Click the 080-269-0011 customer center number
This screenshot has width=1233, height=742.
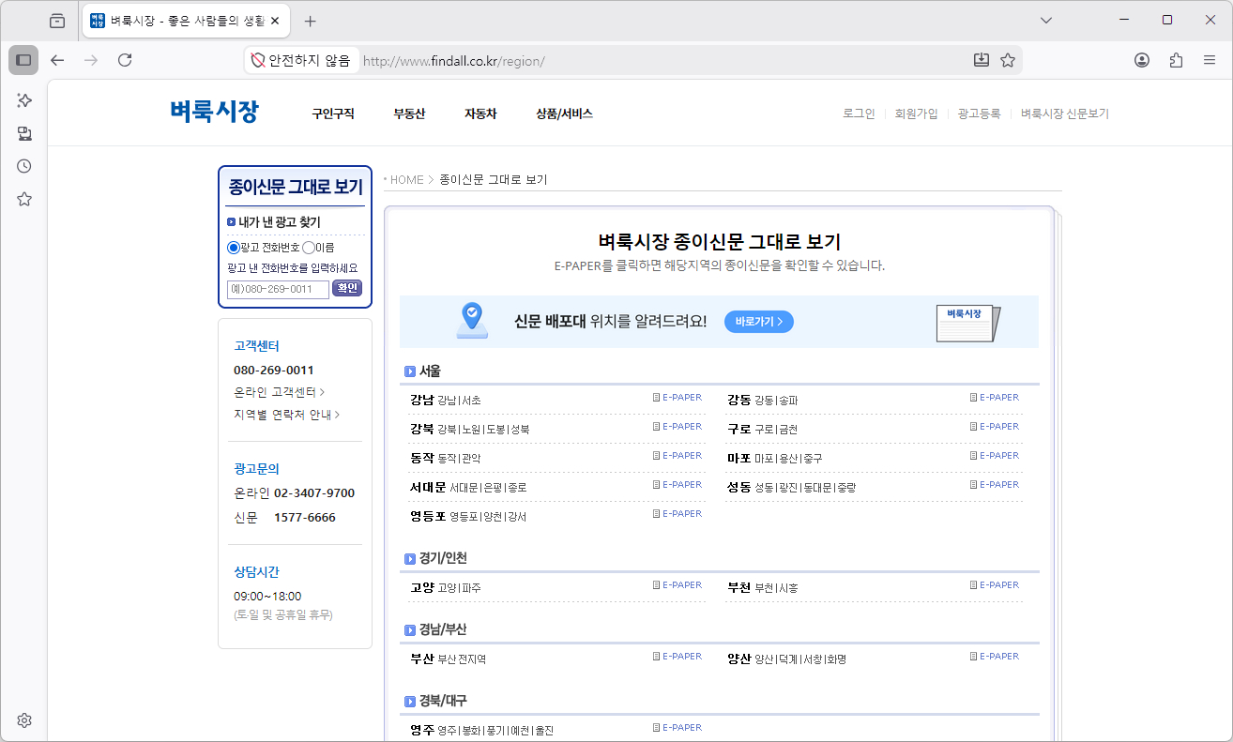click(274, 370)
